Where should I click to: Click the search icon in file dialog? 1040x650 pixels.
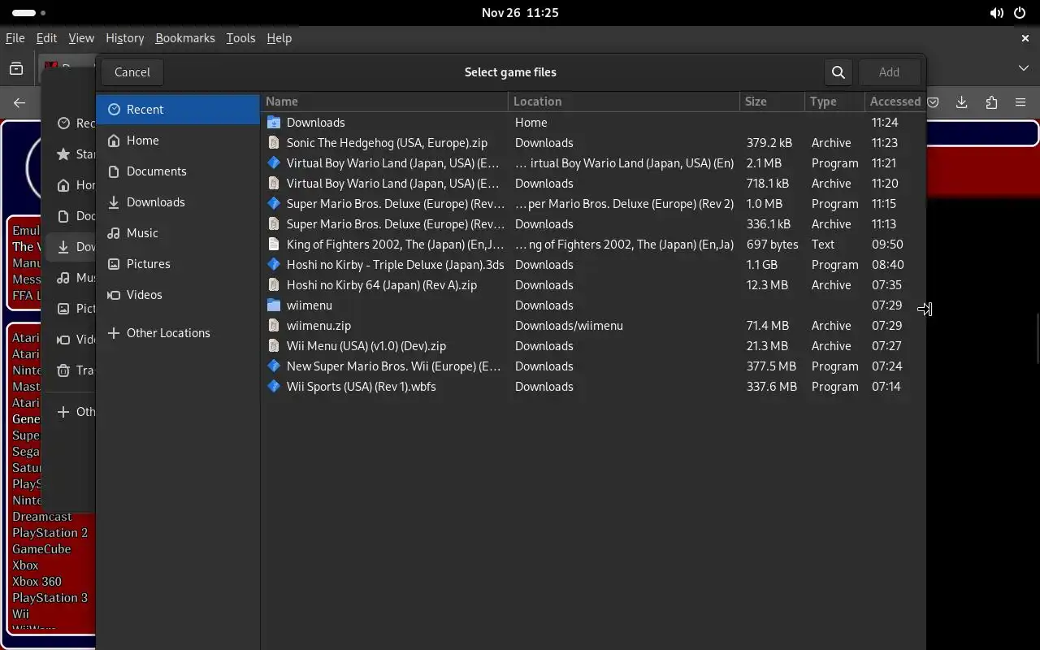coord(838,72)
